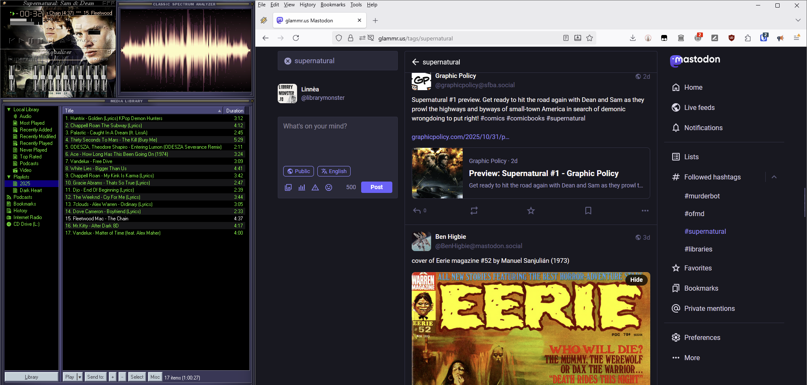Bookmark the Graphic Policy Supernatural post

click(588, 211)
